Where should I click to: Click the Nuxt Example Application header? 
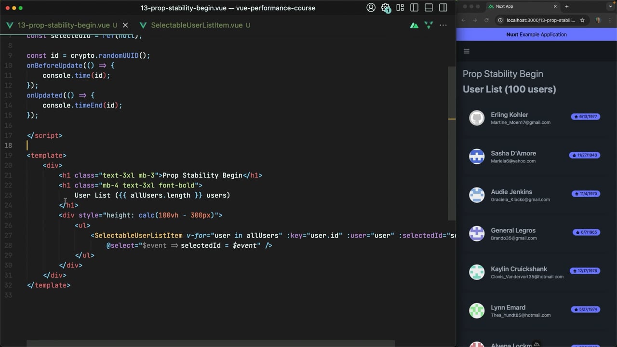tap(537, 34)
